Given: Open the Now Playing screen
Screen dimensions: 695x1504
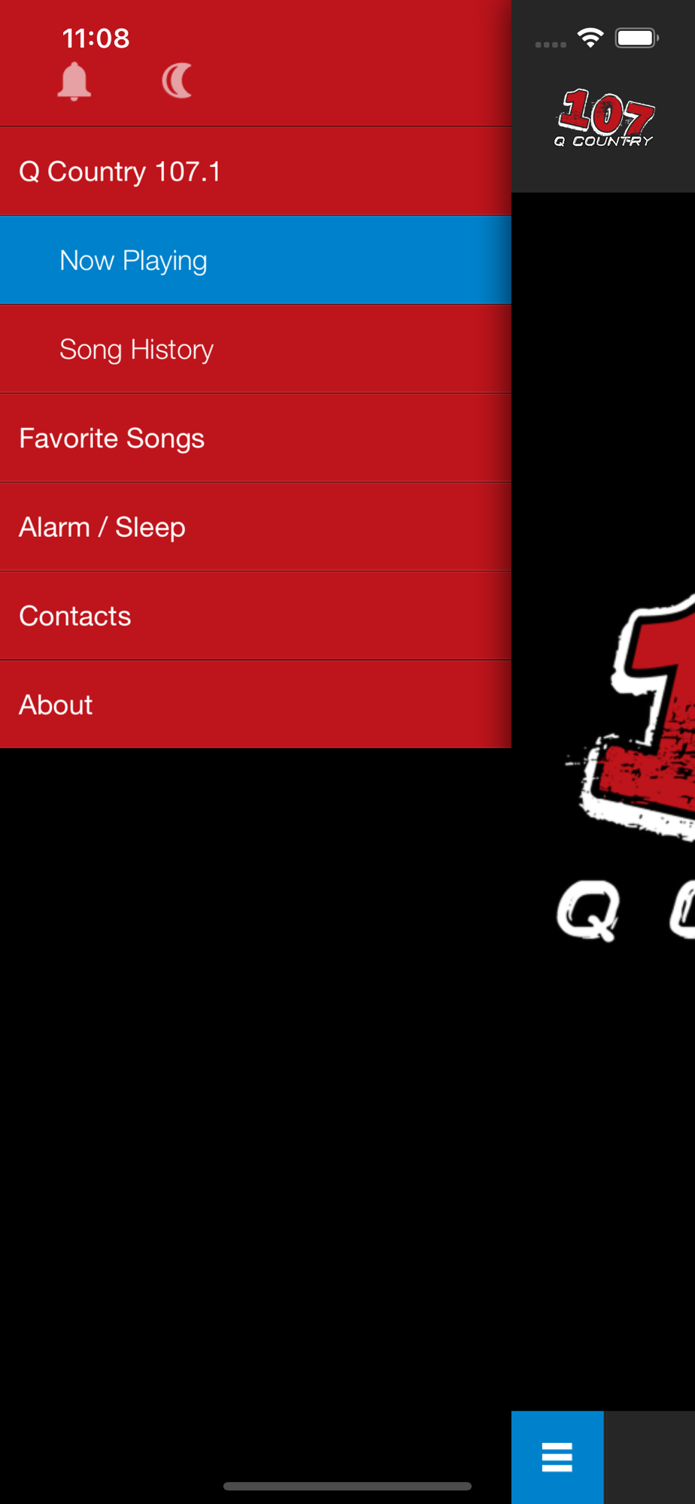Looking at the screenshot, I should click(x=256, y=260).
